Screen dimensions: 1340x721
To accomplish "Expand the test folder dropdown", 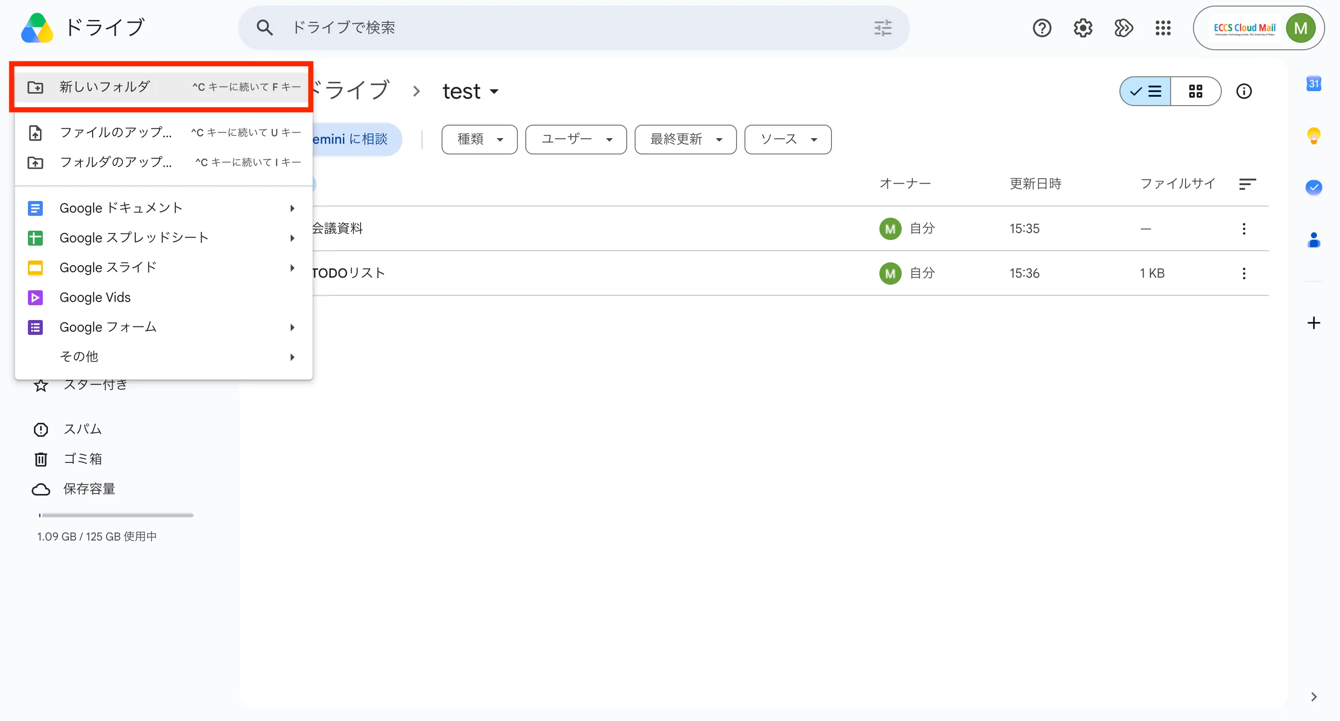I will point(494,92).
